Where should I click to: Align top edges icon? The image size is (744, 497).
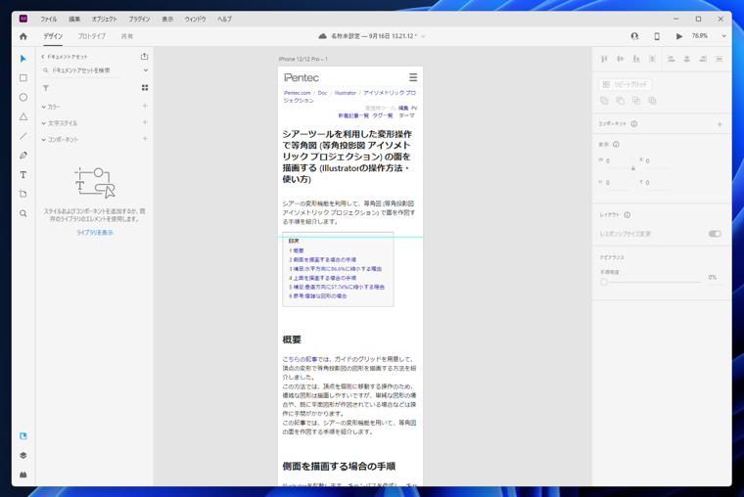(x=604, y=59)
